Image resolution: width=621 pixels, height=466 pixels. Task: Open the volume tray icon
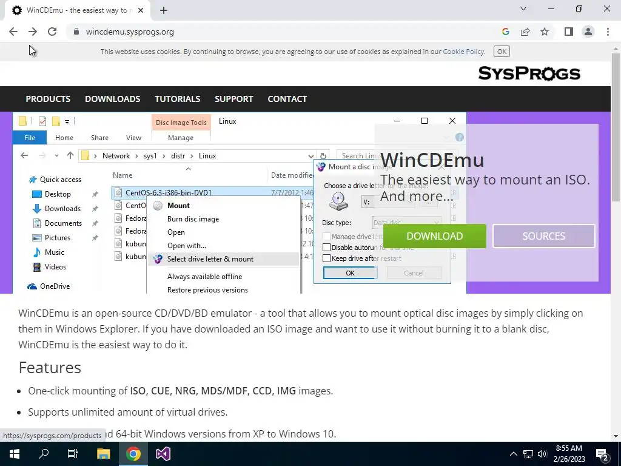(542, 454)
